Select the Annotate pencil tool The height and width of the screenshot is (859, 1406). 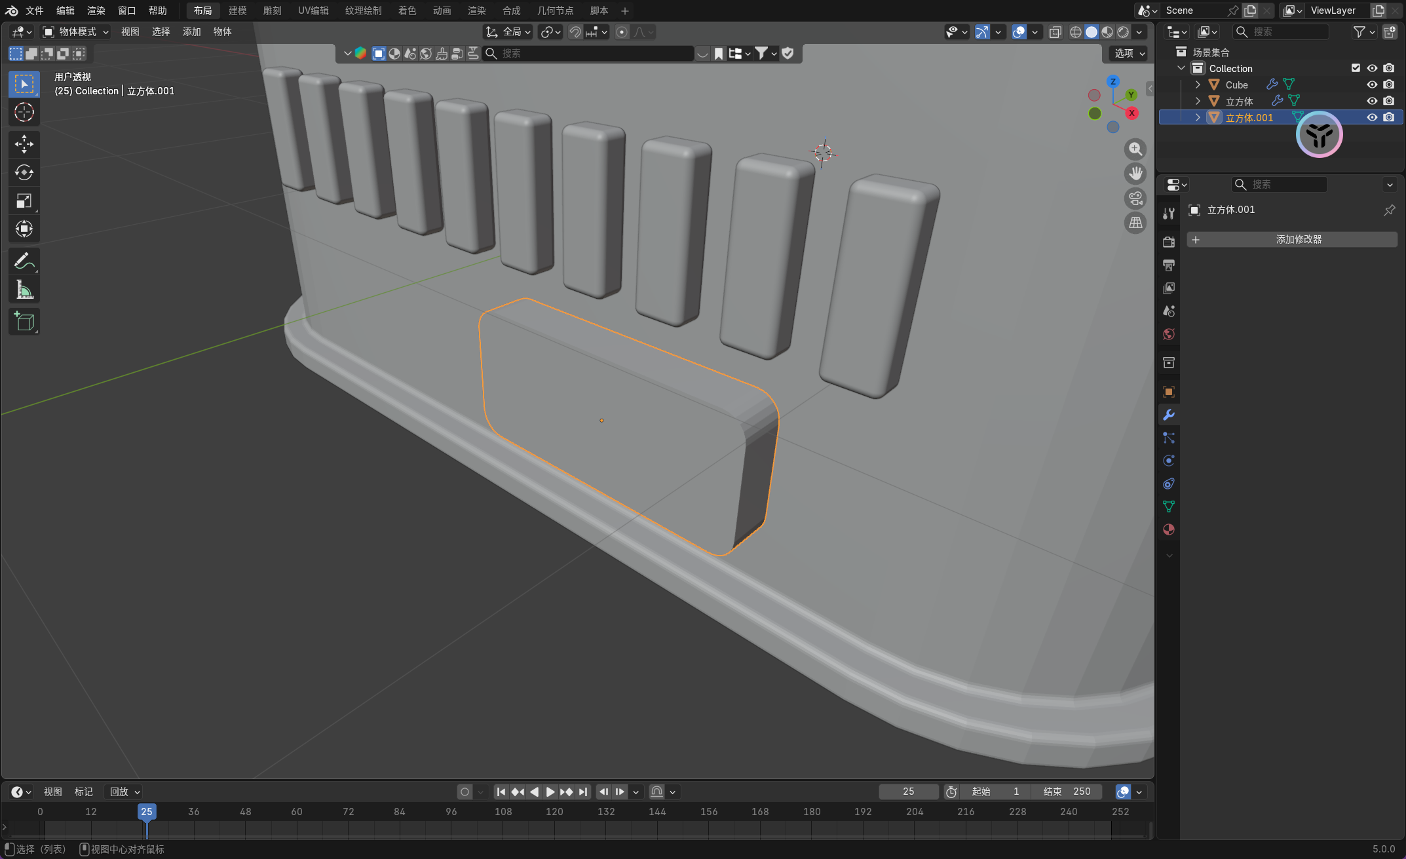click(24, 261)
